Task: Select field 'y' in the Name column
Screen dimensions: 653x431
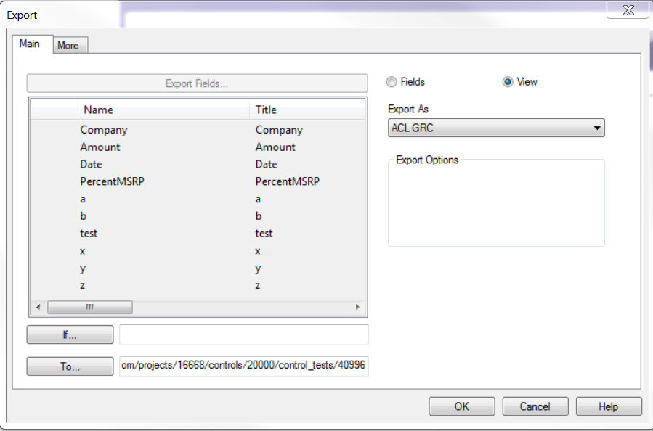Action: [x=83, y=268]
